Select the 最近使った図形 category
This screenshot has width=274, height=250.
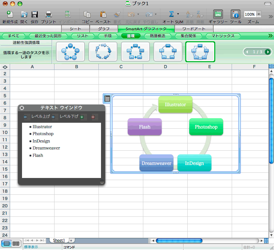pyautogui.click(x=48, y=36)
